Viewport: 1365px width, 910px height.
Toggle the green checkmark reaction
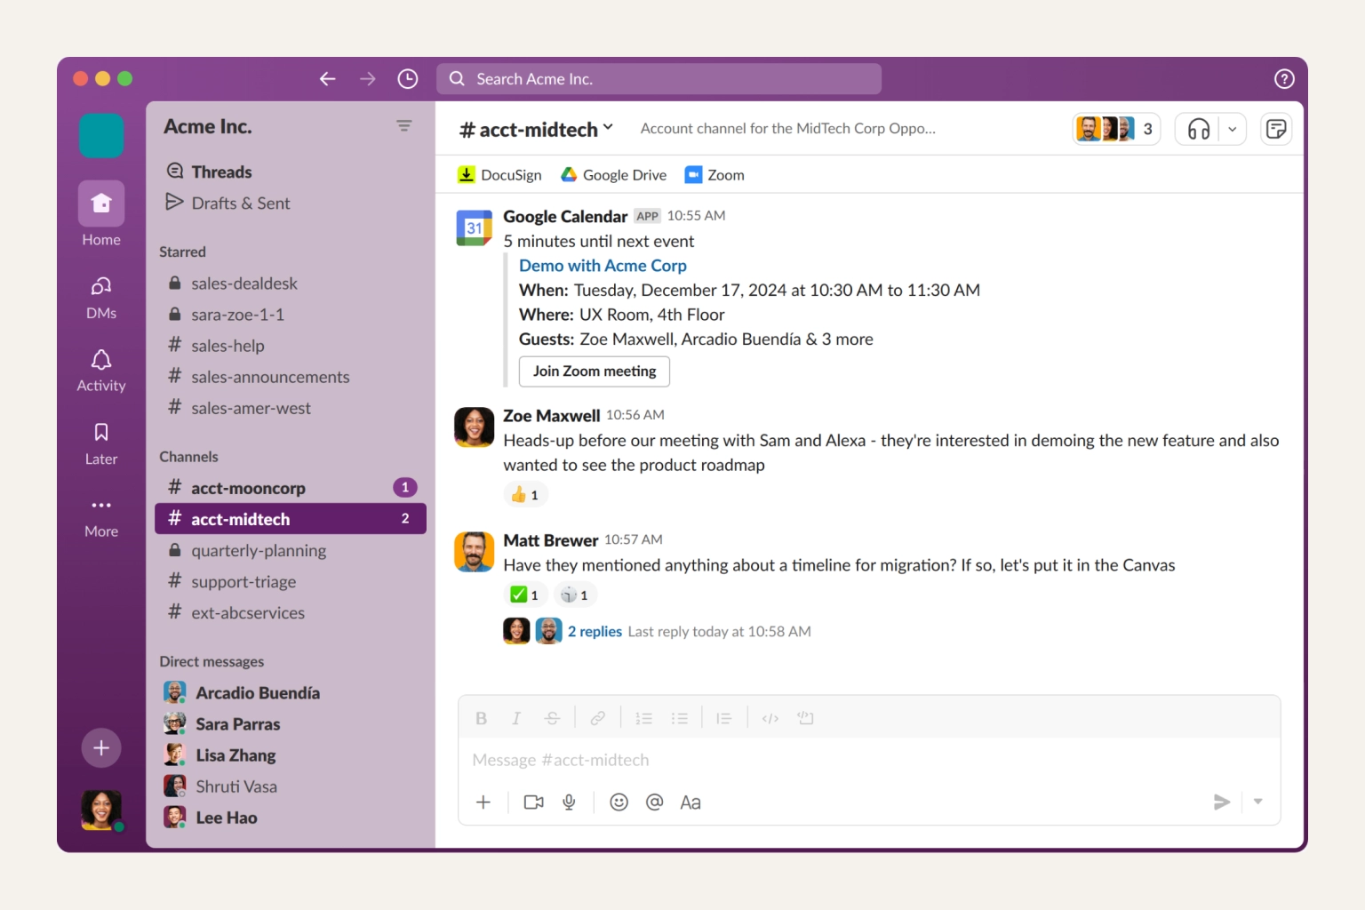click(x=525, y=595)
